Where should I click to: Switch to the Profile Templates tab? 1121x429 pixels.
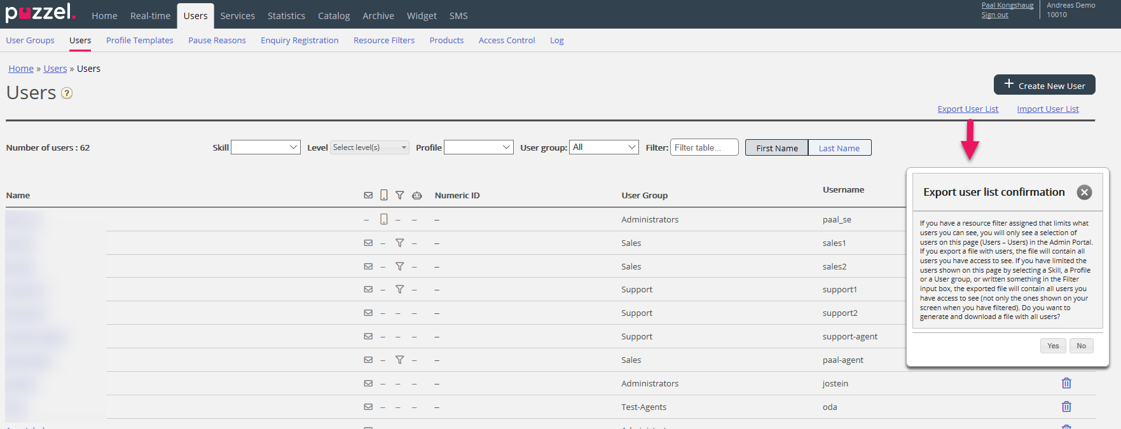(139, 41)
